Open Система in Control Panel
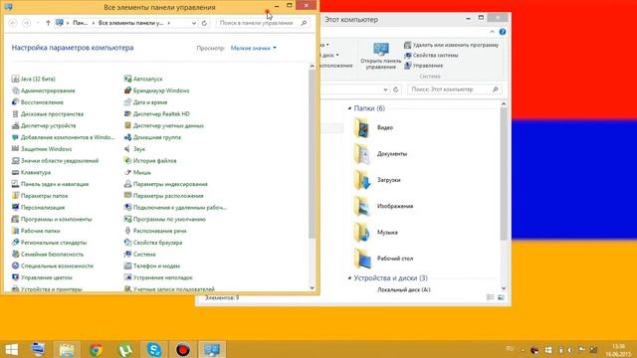This screenshot has height=358, width=637. click(139, 255)
